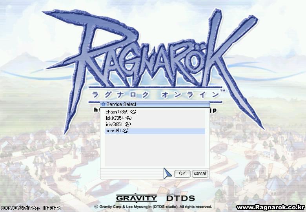Click the www.Ragnarok.co.kr address text
This screenshot has width=306, height=212.
click(x=270, y=207)
